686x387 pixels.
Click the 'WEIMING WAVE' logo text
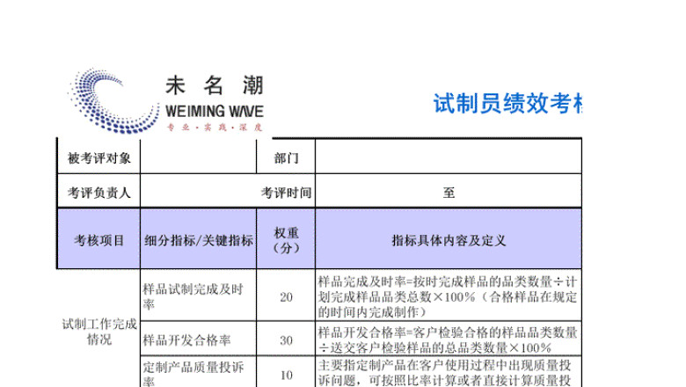pyautogui.click(x=215, y=112)
